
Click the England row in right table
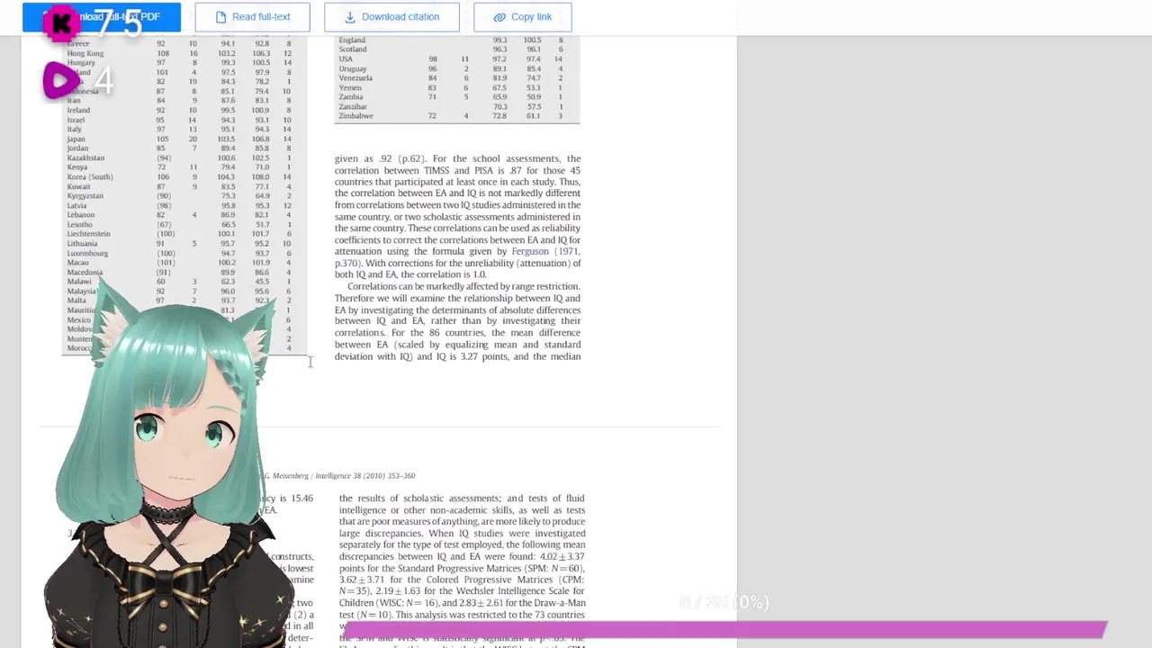(451, 40)
